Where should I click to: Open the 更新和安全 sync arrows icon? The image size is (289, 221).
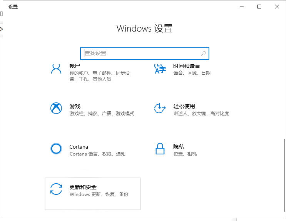pos(56,189)
